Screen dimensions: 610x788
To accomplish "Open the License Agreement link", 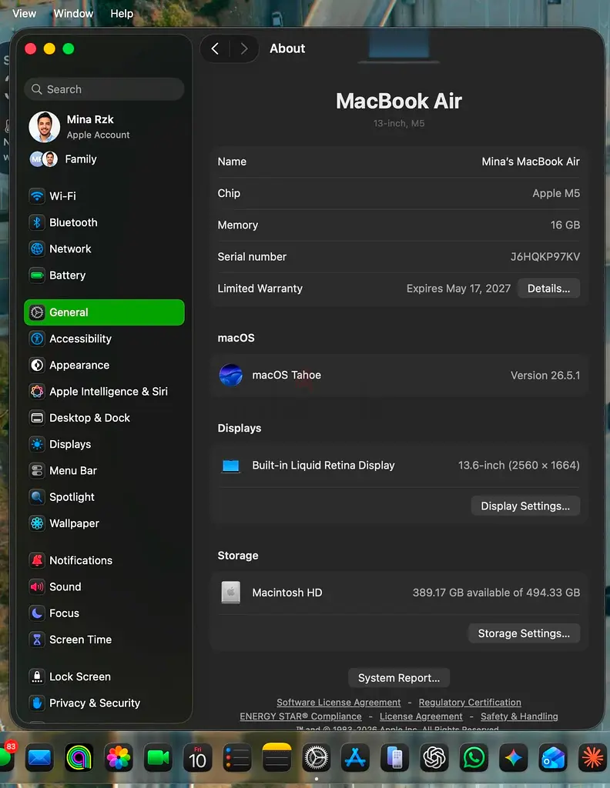I will click(x=421, y=716).
